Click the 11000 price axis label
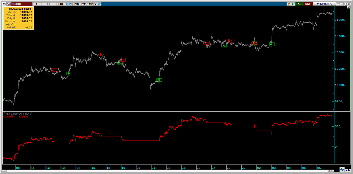The height and width of the screenshot is (174, 353). (x=339, y=20)
